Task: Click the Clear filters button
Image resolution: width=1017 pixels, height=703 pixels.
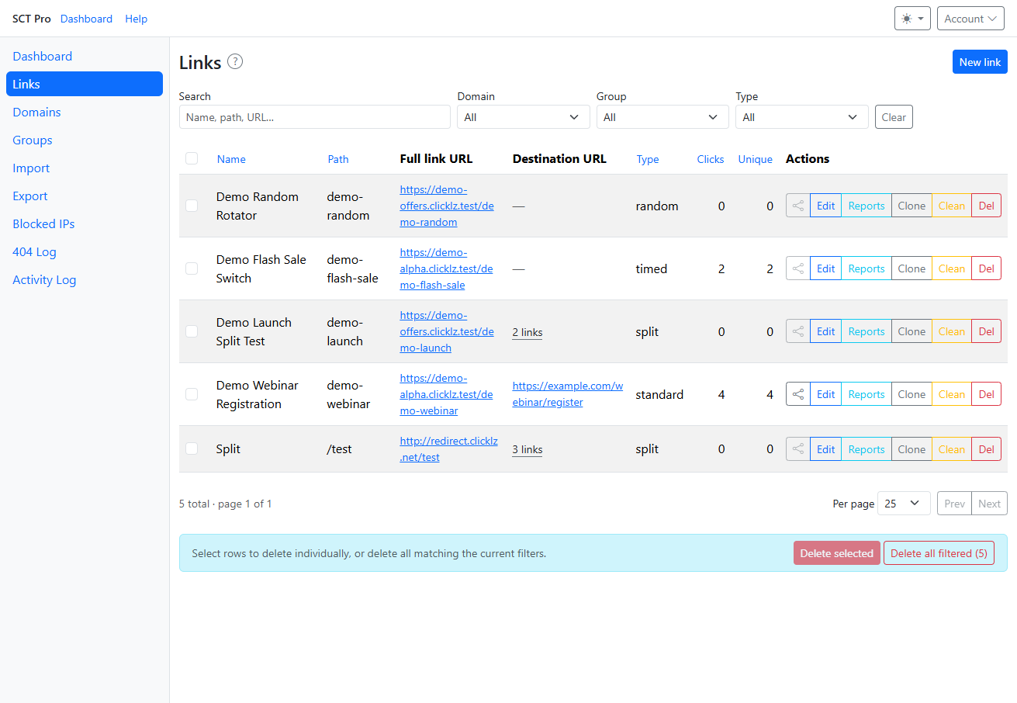Action: 894,117
